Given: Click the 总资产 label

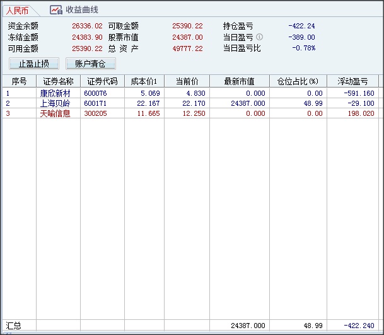Looking at the screenshot, I should click(124, 48).
